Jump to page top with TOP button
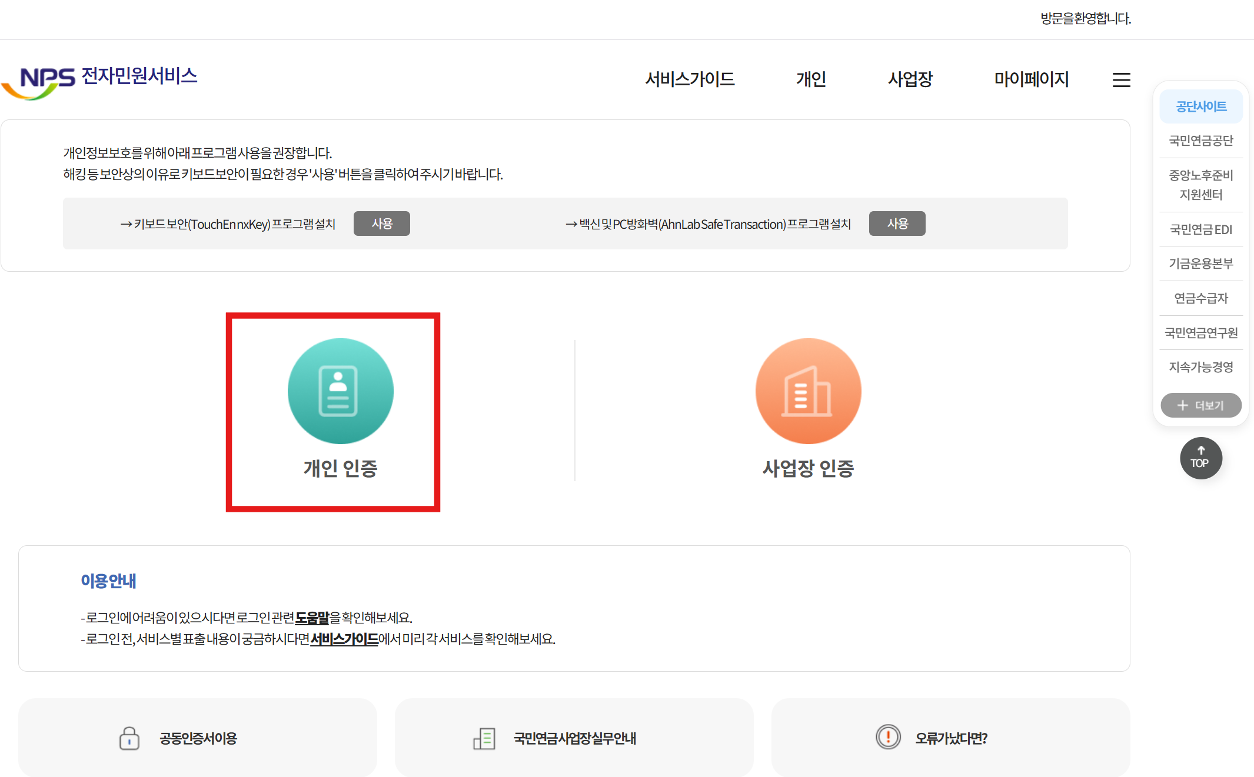The image size is (1254, 777). [1200, 458]
